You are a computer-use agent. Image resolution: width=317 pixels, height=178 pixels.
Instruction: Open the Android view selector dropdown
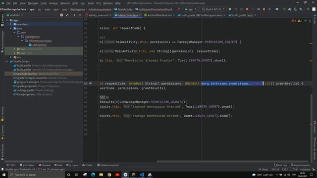(x=15, y=15)
